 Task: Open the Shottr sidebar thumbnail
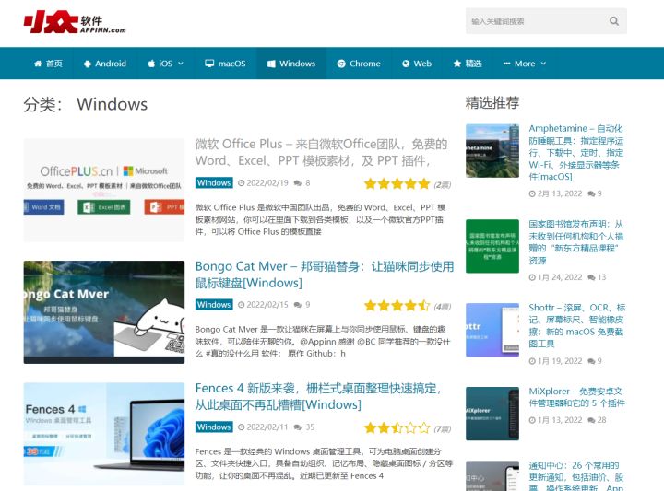point(492,330)
